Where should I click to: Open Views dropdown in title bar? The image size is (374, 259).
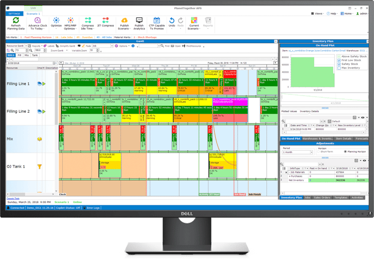tap(318, 14)
